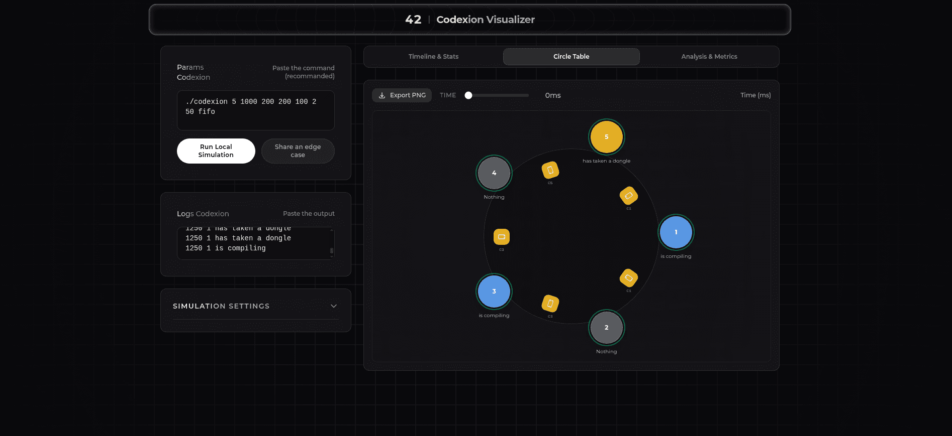Click the '0ms' time value

[x=553, y=95]
